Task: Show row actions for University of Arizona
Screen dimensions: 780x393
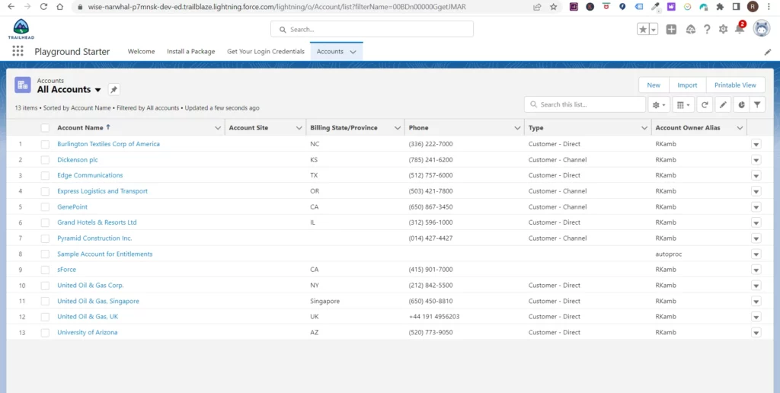Action: tap(756, 333)
